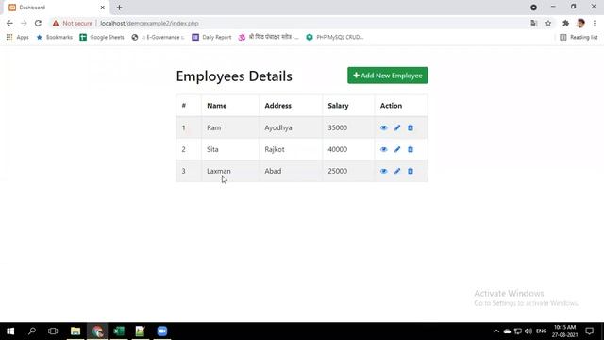This screenshot has width=604, height=340.
Task: Open the taskbar clock and date
Action: pyautogui.click(x=564, y=331)
